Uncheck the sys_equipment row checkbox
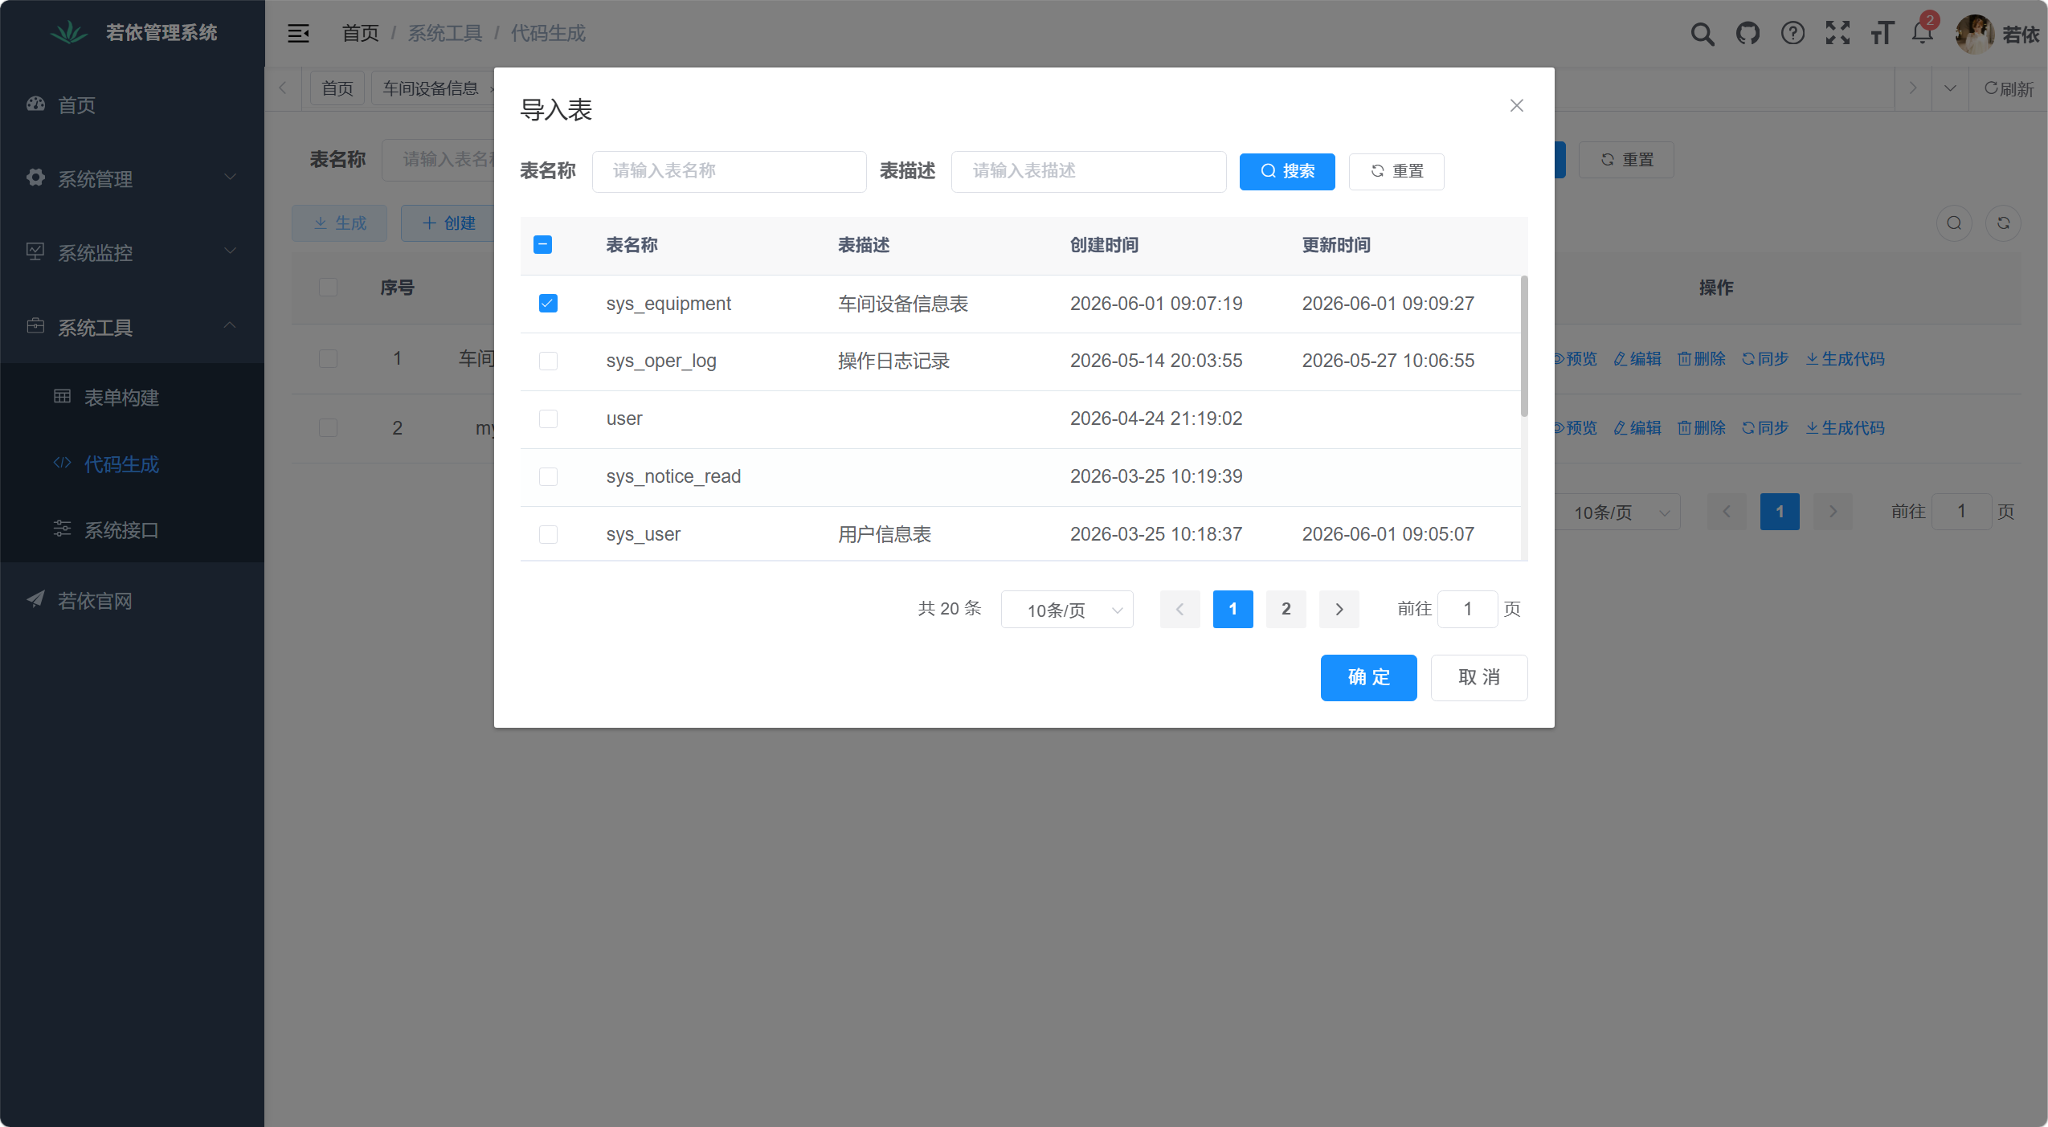 pyautogui.click(x=548, y=304)
